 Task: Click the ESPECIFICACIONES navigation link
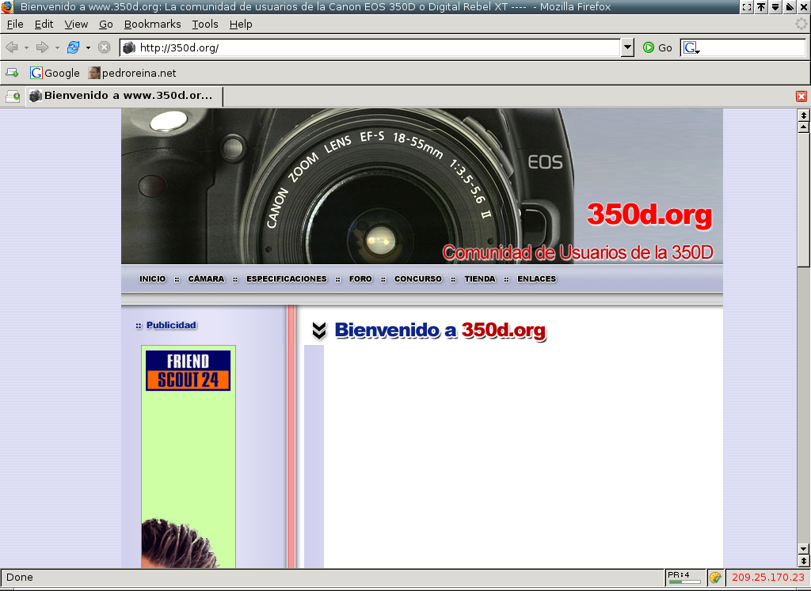pos(286,279)
